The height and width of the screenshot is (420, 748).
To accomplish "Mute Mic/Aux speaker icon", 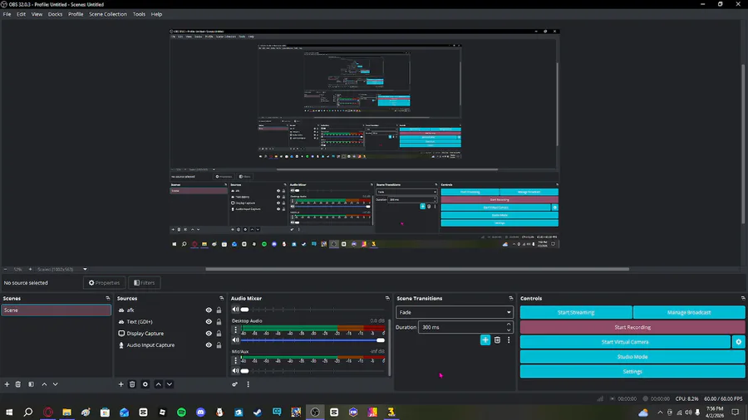I will pos(235,371).
